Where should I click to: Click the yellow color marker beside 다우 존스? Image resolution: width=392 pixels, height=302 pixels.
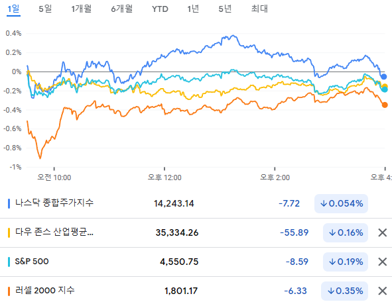tap(9, 232)
